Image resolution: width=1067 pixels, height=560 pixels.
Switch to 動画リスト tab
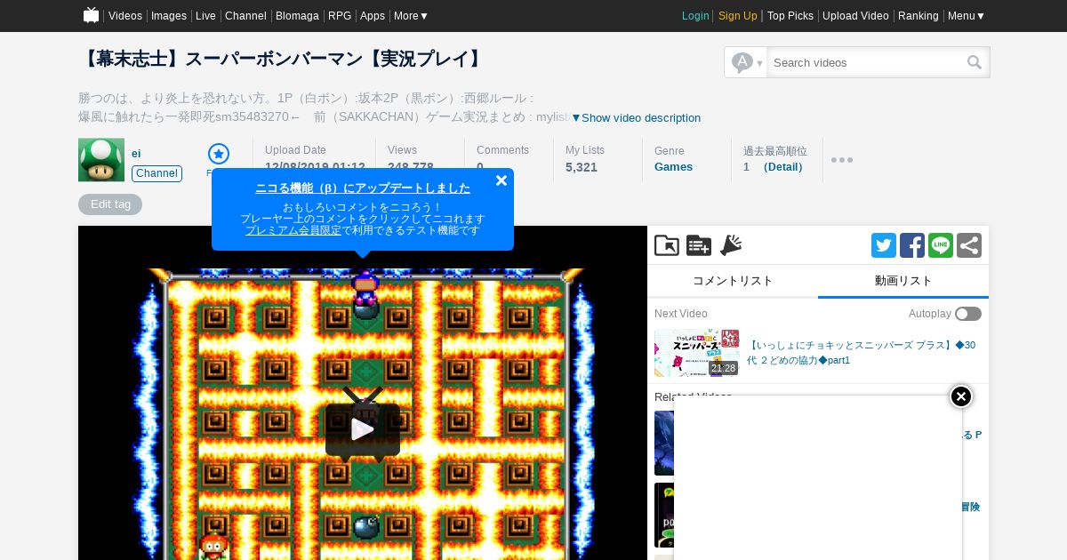coord(903,281)
